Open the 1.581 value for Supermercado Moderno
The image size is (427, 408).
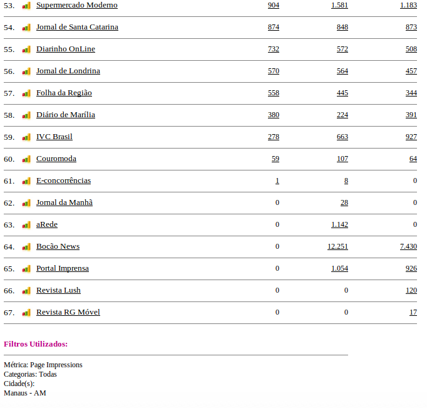click(339, 5)
